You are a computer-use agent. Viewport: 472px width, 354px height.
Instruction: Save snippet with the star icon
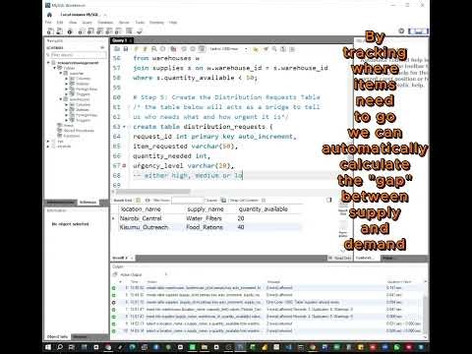pos(256,49)
